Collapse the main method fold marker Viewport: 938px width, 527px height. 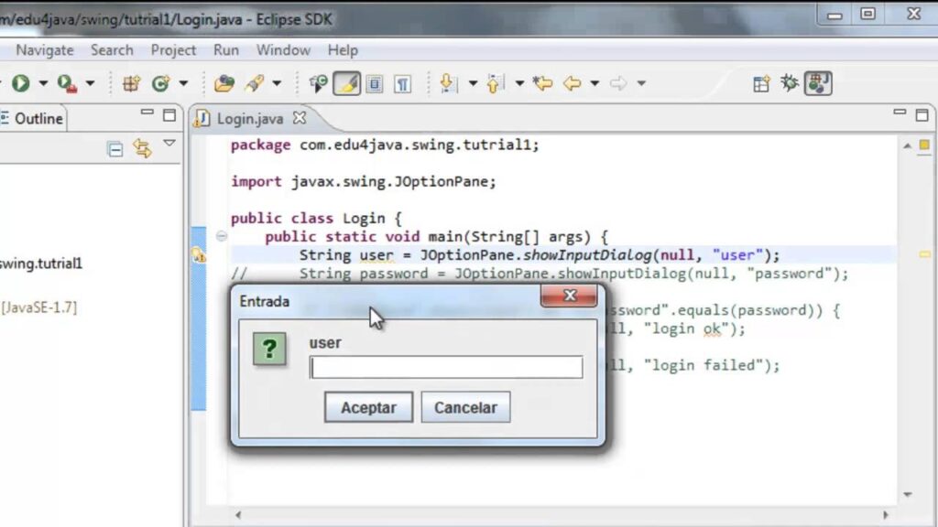[221, 237]
